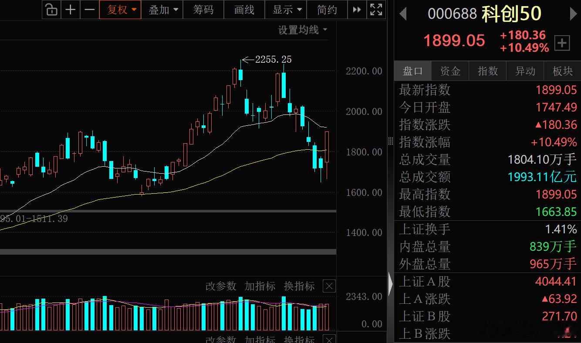
Task: Click the 科创50 index name title
Action: pos(511,14)
